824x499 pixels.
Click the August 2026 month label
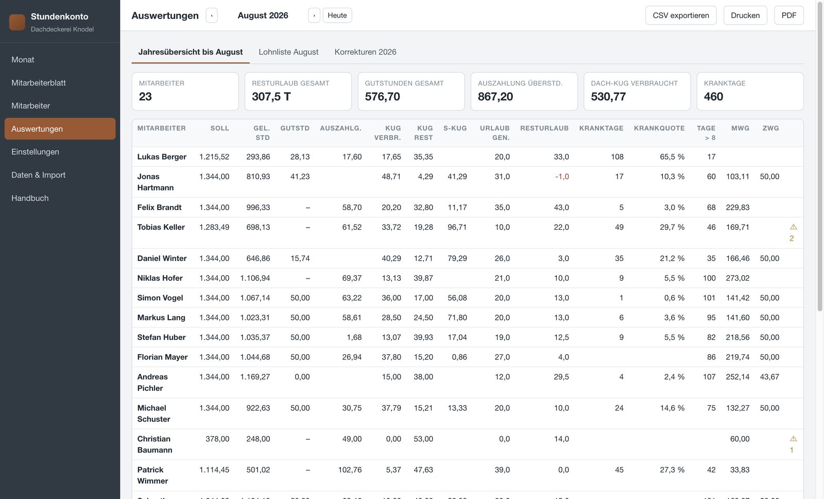(263, 15)
